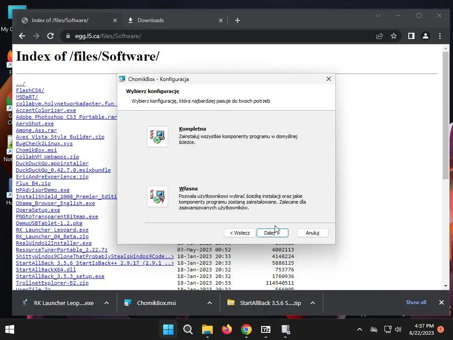Click the outer Windows logo at screen corner
The width and height of the screenshot is (453, 340).
(x=10, y=329)
